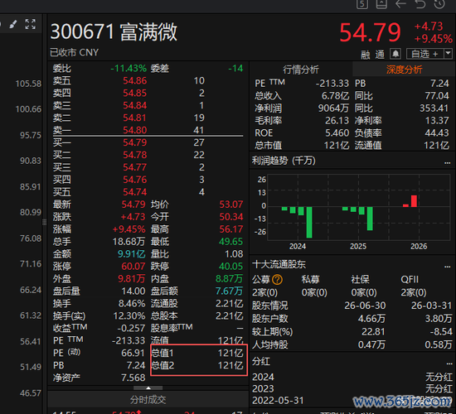Click the back arrow icon

(x=400, y=4)
